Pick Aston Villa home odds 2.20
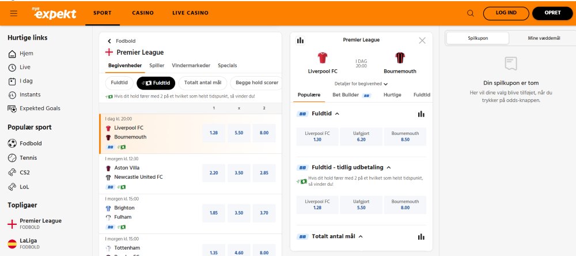Image resolution: width=576 pixels, height=256 pixels. coord(214,173)
